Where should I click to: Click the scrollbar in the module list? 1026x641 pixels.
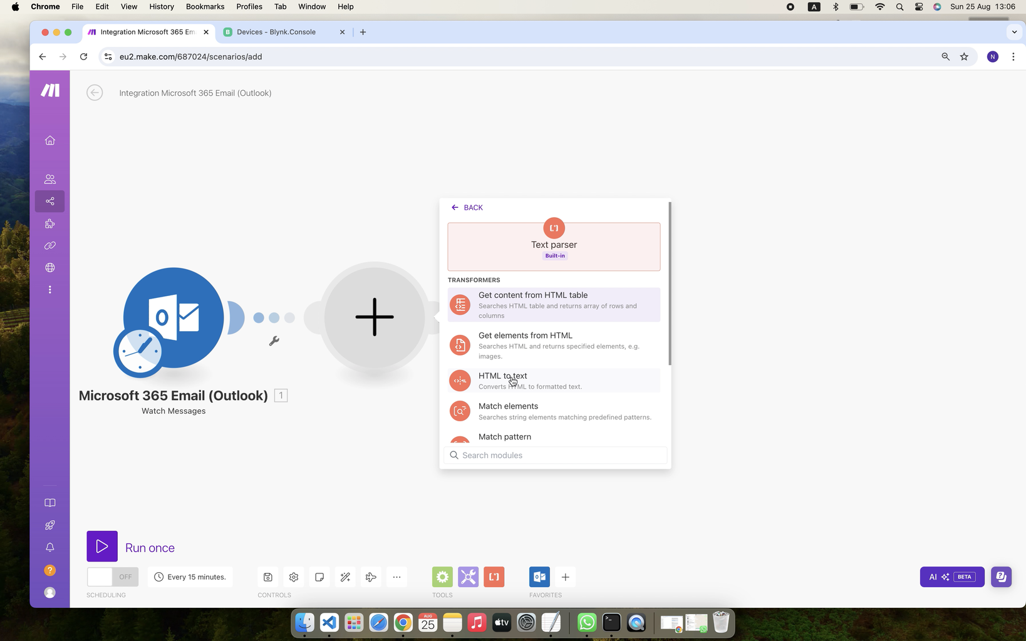670,284
